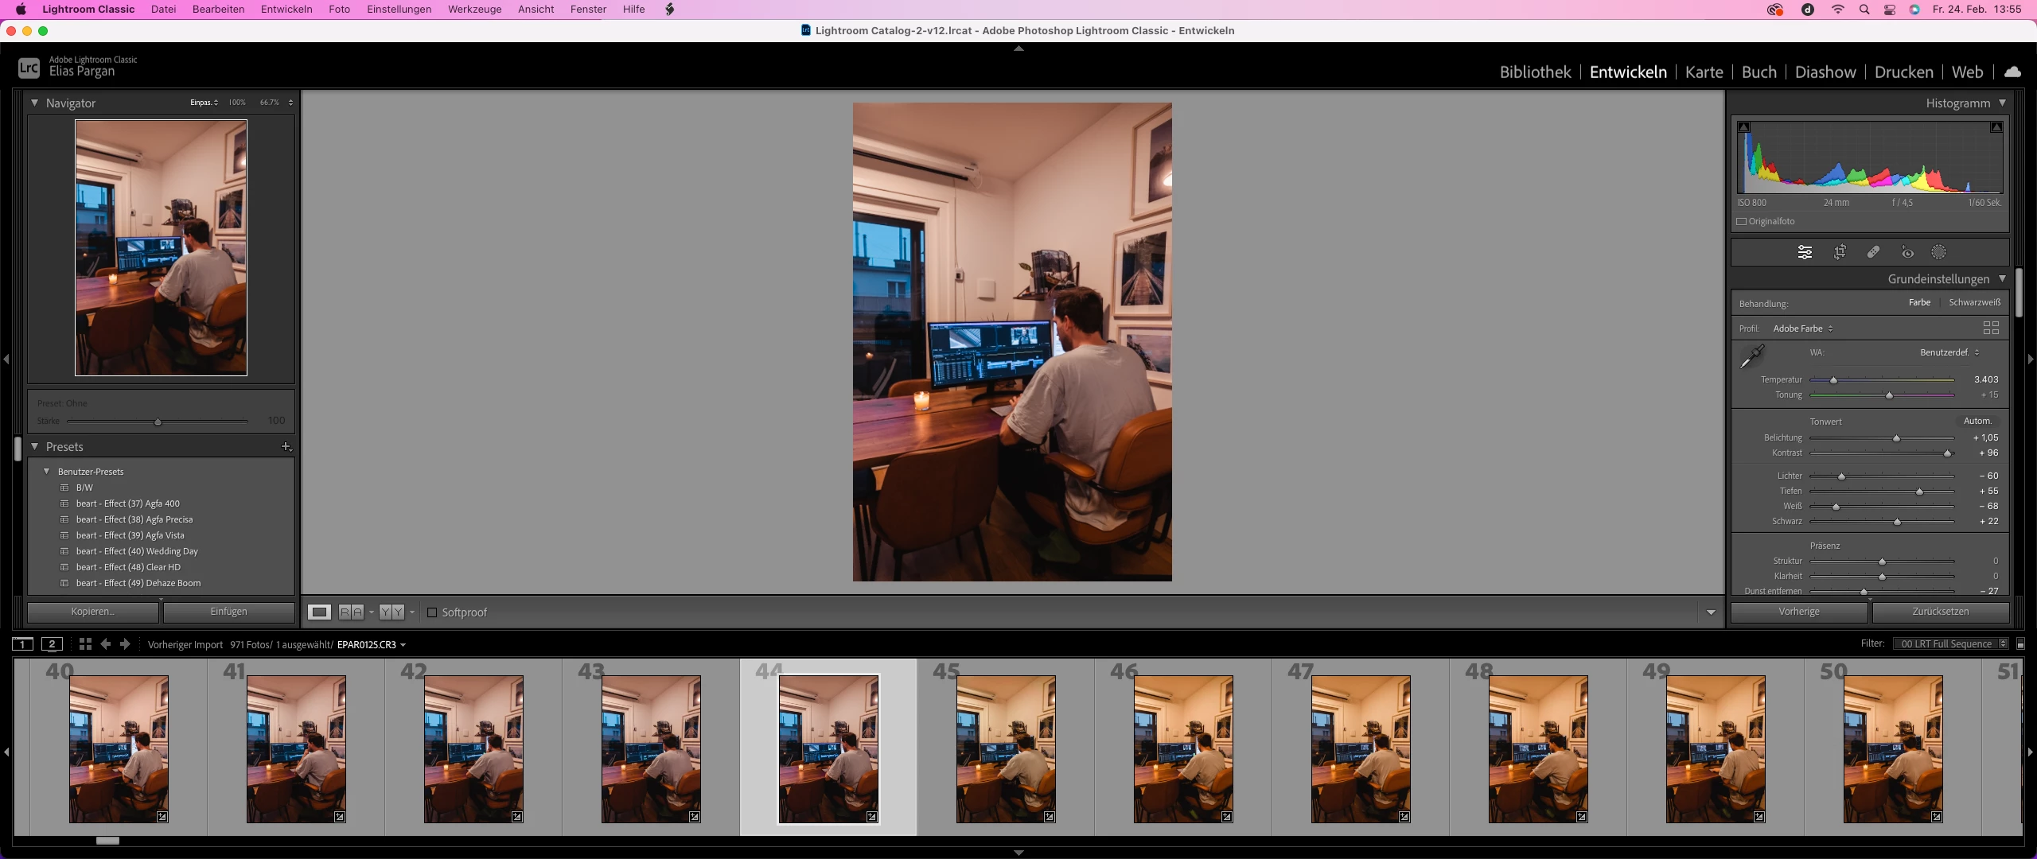Open the Masking tool

tap(1939, 252)
